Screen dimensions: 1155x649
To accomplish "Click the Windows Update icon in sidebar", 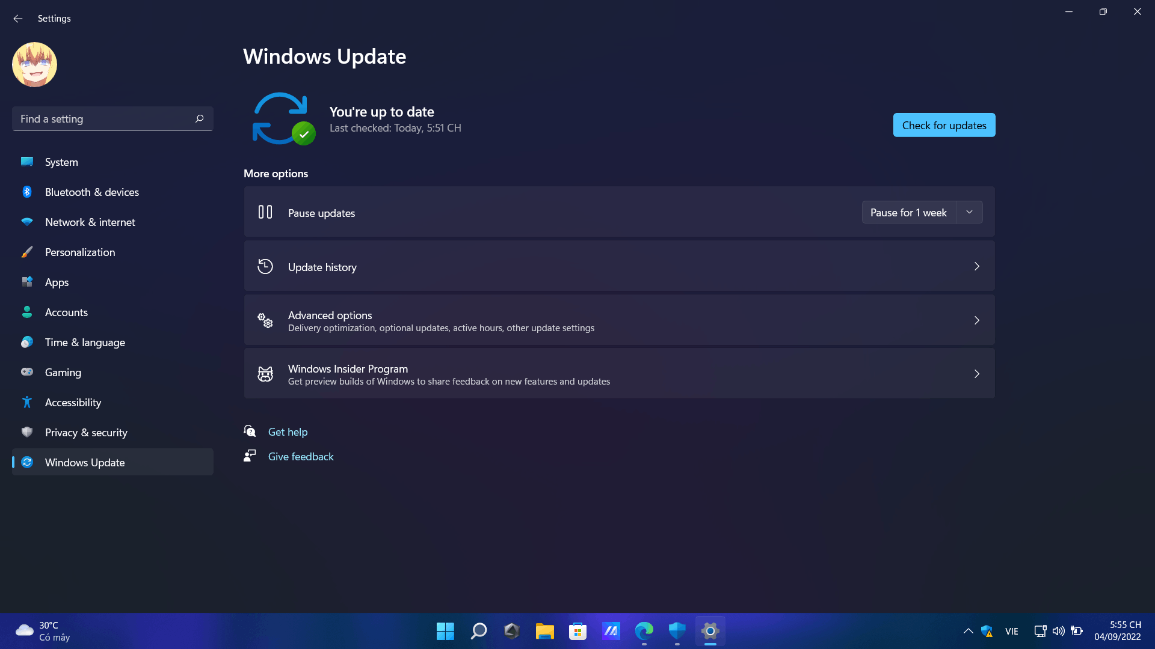I will [28, 461].
